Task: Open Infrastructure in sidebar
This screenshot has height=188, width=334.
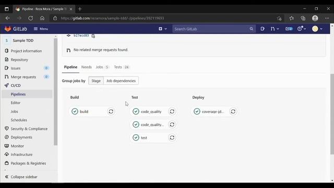Action: 21,155
